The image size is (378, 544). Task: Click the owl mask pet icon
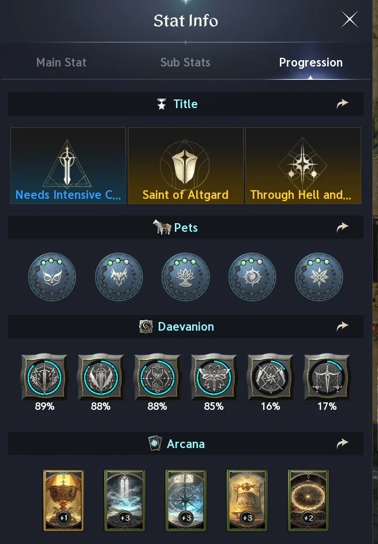[x=52, y=277]
